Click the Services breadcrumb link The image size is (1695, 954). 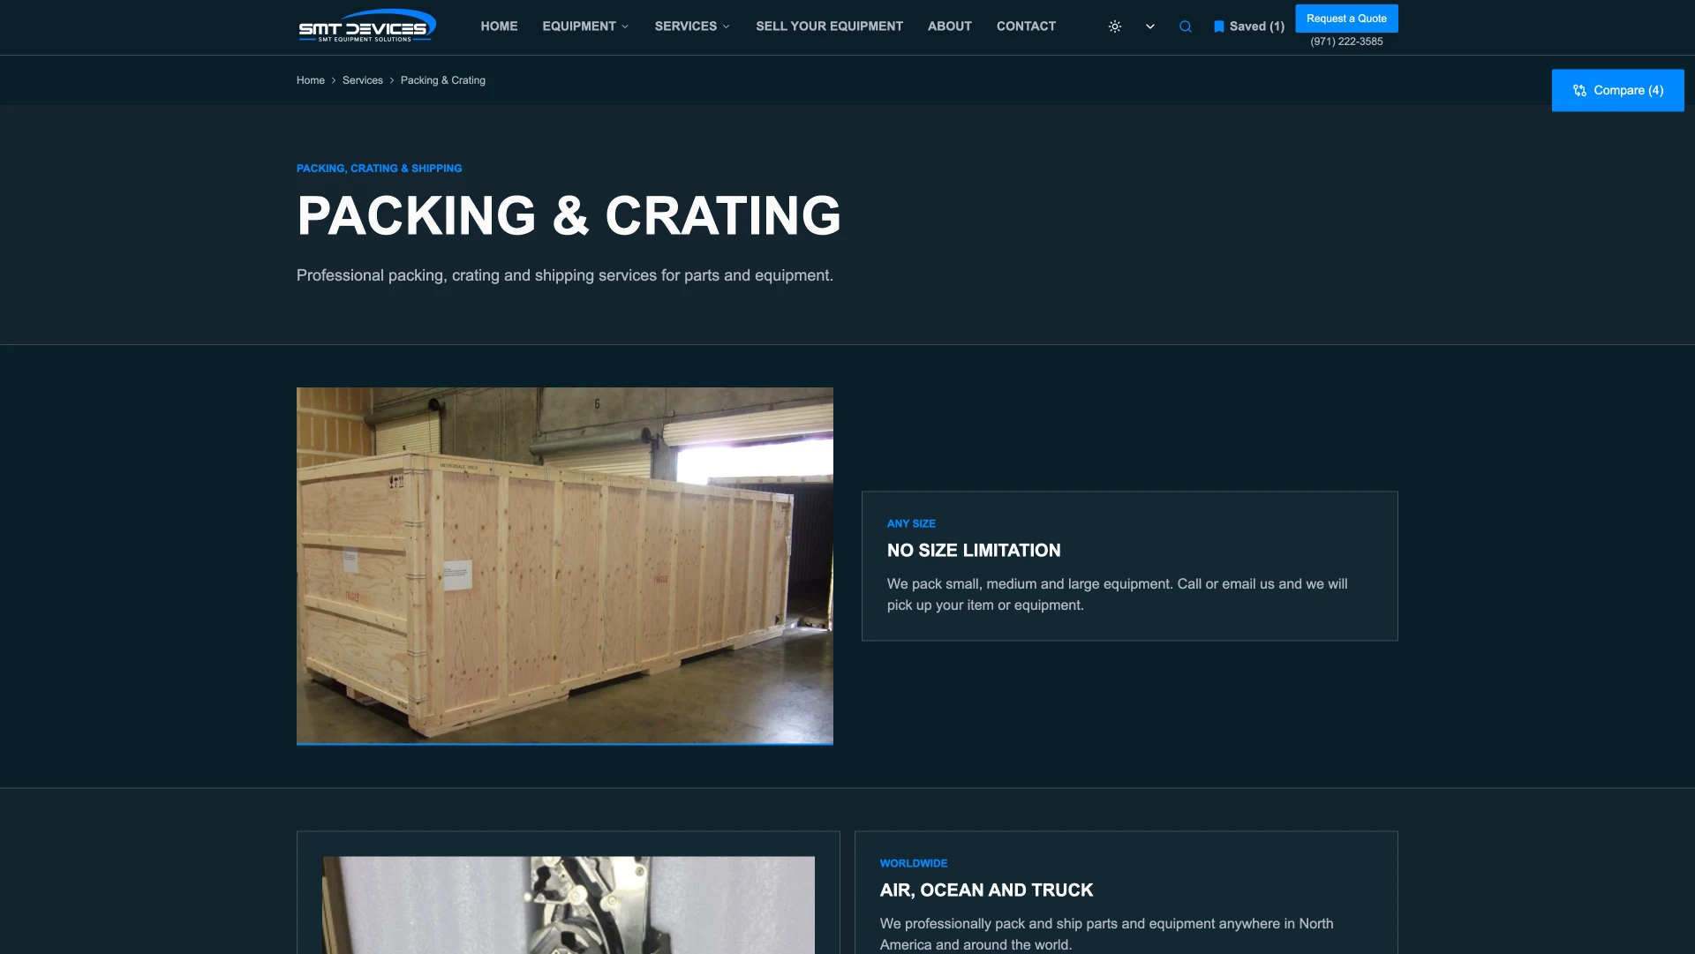click(x=362, y=80)
